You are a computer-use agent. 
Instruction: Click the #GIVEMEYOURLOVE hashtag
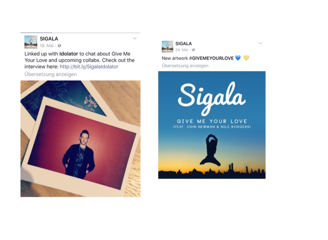click(211, 58)
